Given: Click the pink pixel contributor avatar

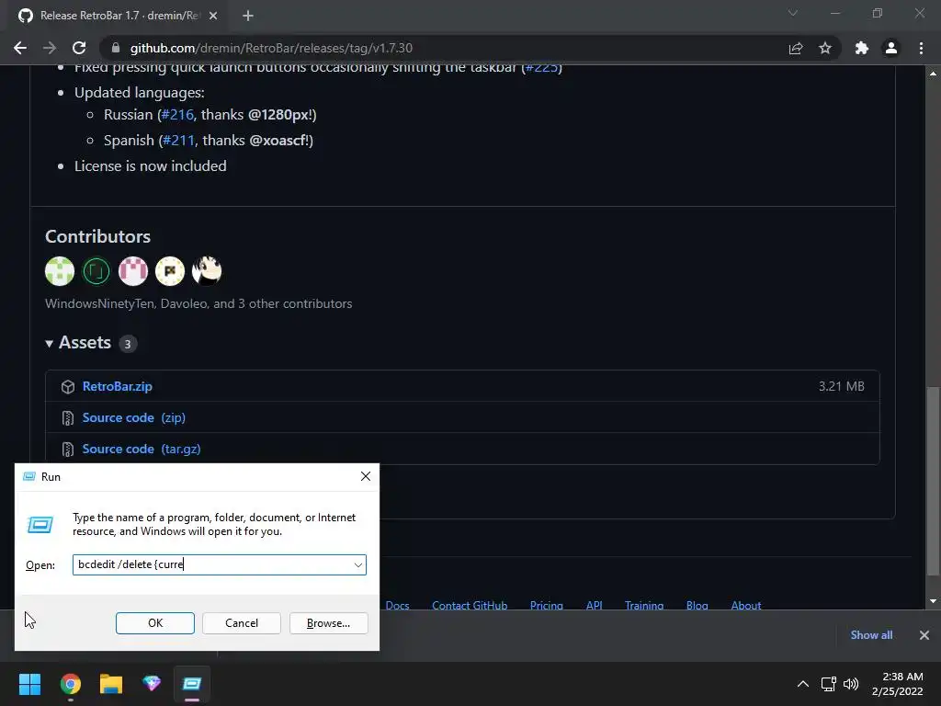Looking at the screenshot, I should coord(133,271).
